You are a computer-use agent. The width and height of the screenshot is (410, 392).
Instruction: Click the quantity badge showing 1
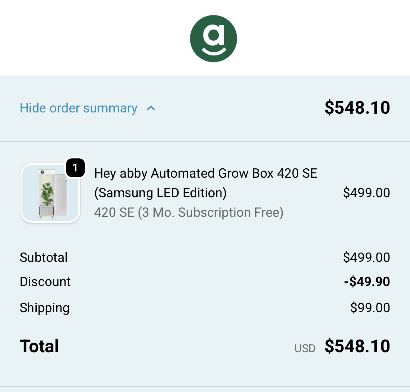[x=75, y=168]
